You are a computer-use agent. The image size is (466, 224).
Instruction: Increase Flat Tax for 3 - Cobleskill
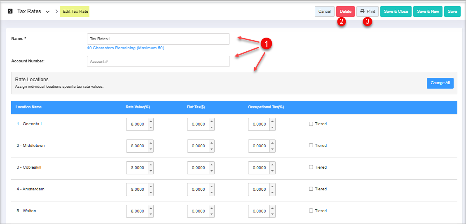(x=212, y=165)
